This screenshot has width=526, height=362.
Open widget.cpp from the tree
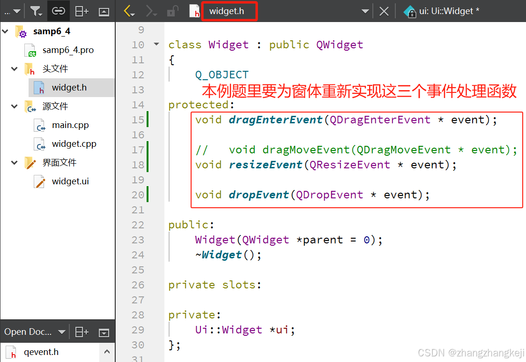[x=74, y=144]
